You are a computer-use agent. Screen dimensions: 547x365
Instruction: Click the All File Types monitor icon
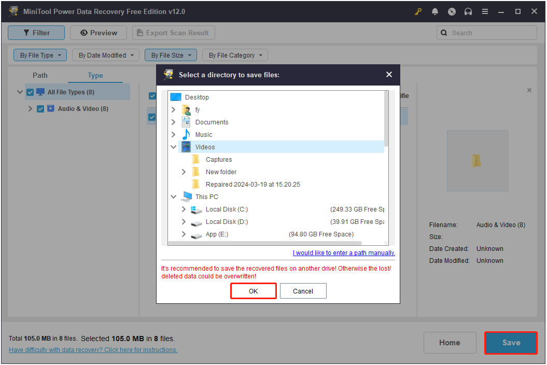point(40,92)
